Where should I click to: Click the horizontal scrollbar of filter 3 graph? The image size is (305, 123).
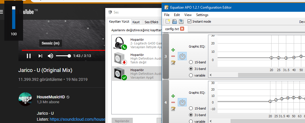click(x=272, y=75)
